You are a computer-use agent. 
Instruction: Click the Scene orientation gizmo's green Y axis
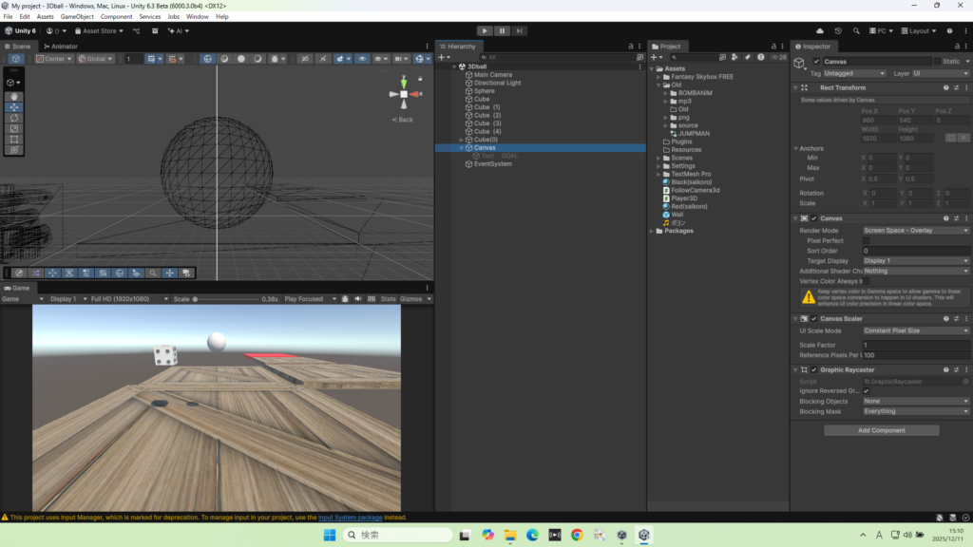tap(404, 84)
